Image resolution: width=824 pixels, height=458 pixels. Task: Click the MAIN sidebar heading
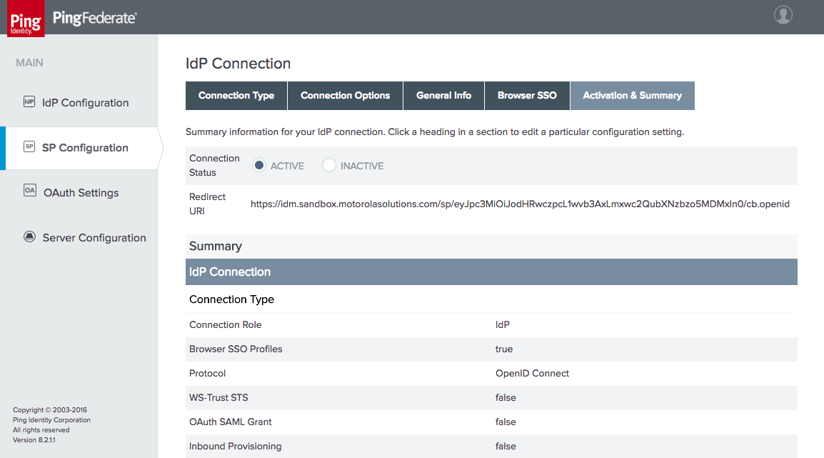[x=29, y=63]
